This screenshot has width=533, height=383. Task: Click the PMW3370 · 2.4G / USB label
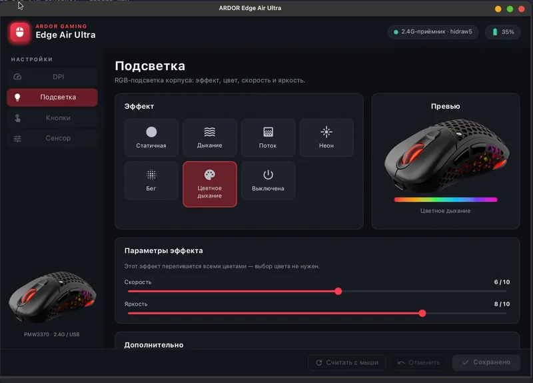tap(52, 334)
